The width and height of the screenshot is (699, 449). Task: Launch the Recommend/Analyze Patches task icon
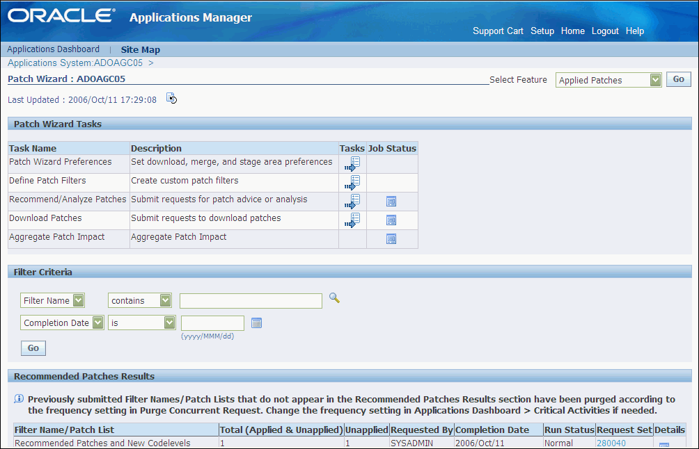pos(352,202)
